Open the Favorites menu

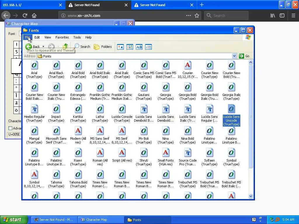(x=62, y=37)
